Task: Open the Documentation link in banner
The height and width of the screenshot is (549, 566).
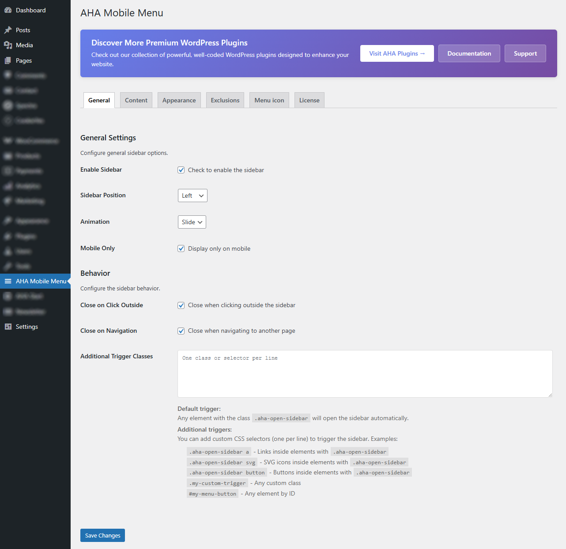Action: coord(469,53)
